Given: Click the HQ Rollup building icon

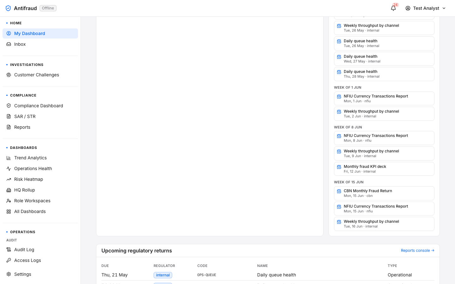Looking at the screenshot, I should [x=9, y=190].
